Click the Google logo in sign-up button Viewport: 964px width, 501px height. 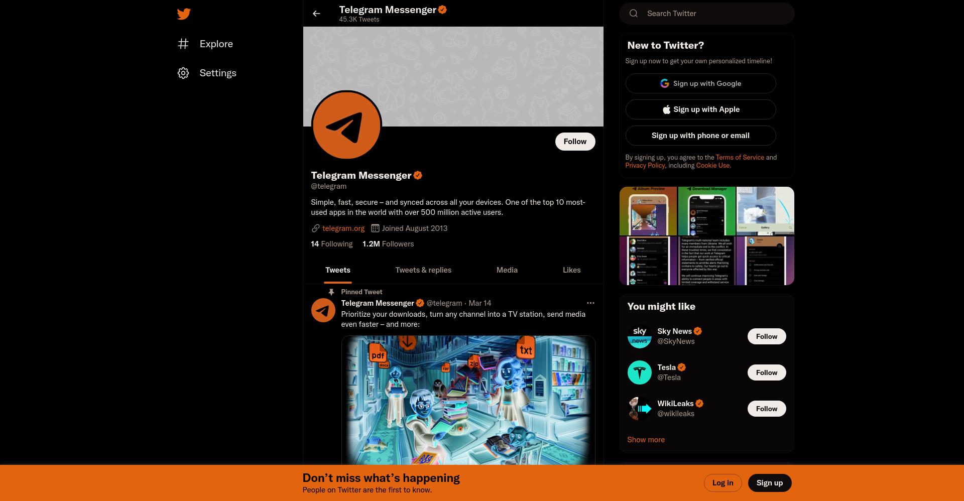click(664, 83)
